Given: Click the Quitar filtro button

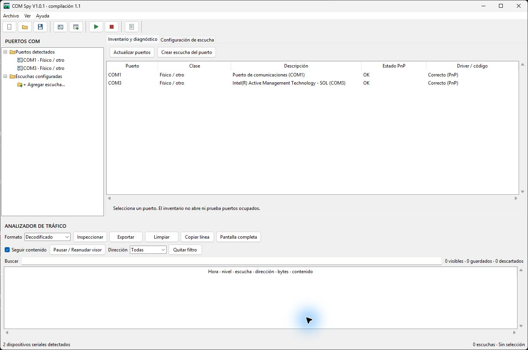Looking at the screenshot, I should (185, 250).
